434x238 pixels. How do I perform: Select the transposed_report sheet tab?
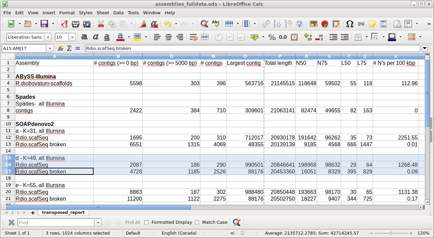63,213
